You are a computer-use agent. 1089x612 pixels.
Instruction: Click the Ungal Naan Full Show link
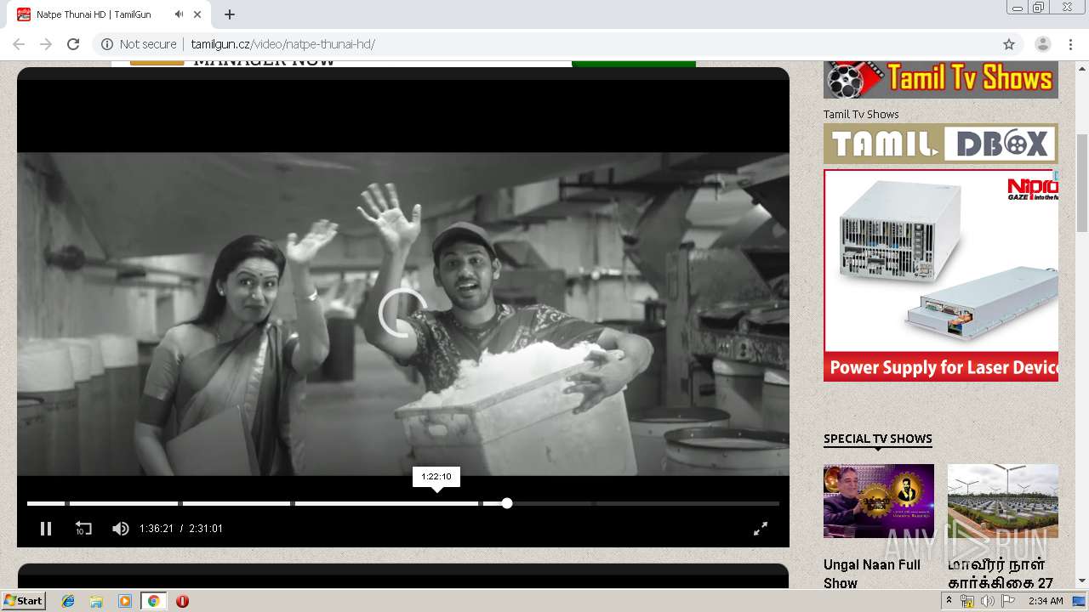[872, 574]
